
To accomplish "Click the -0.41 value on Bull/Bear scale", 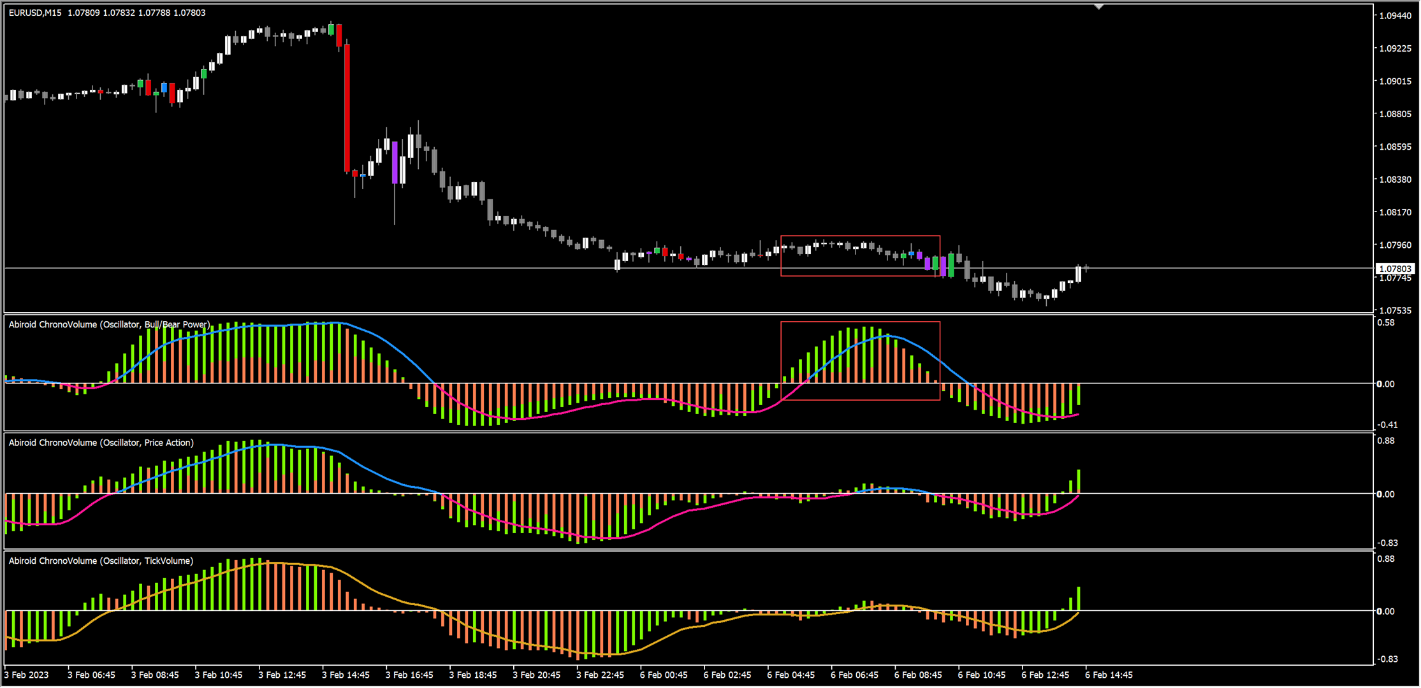I will [x=1387, y=425].
